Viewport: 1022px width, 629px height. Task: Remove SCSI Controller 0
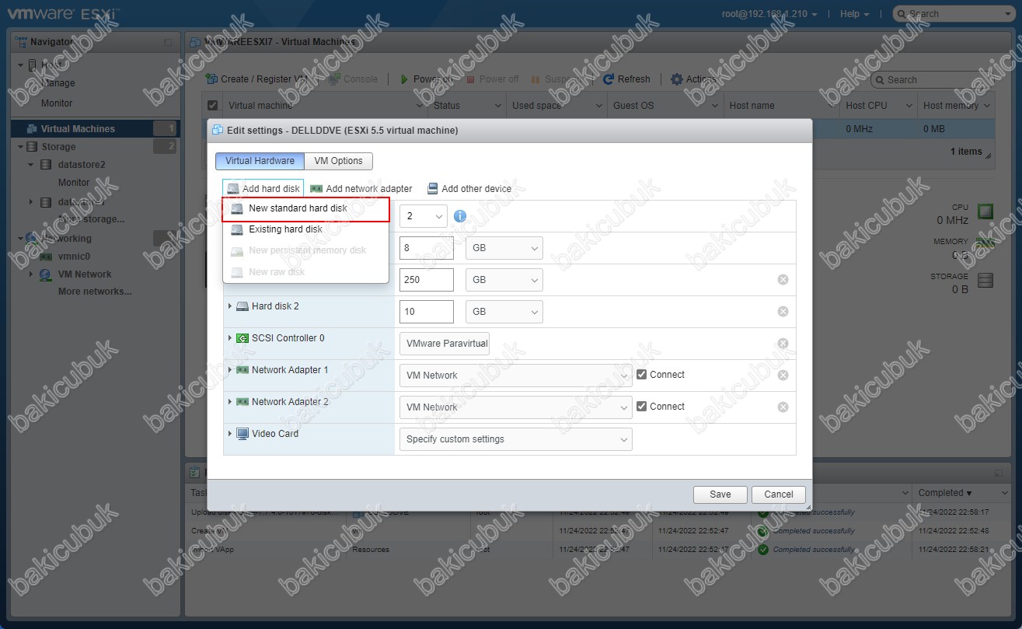[x=783, y=344]
